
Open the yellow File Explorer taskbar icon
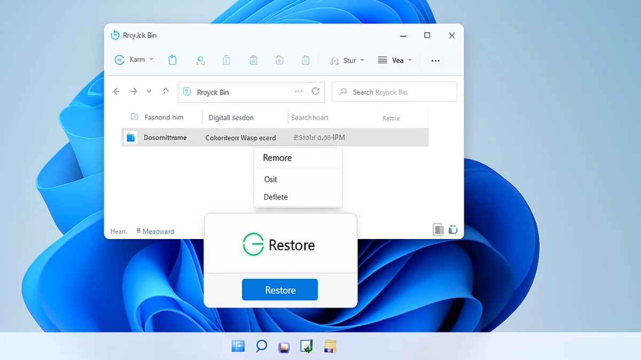tap(330, 347)
